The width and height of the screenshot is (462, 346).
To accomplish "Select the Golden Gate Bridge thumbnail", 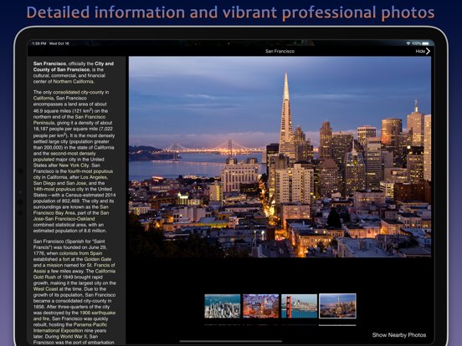I will click(299, 306).
